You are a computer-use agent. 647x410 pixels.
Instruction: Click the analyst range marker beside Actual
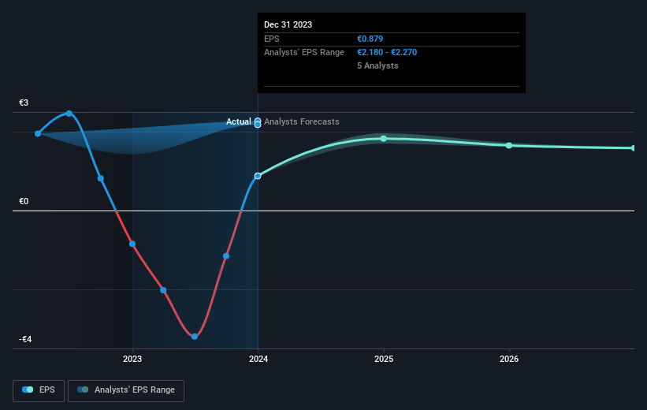[x=258, y=123]
